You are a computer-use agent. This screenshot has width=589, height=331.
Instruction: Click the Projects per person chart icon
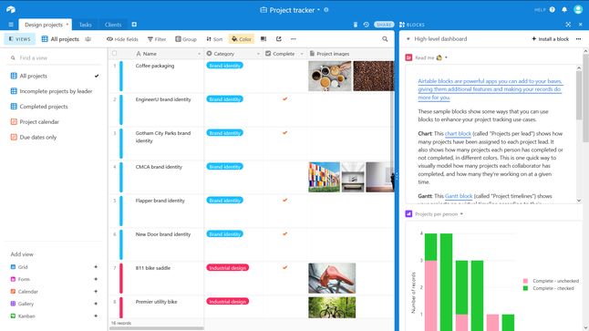pos(408,213)
